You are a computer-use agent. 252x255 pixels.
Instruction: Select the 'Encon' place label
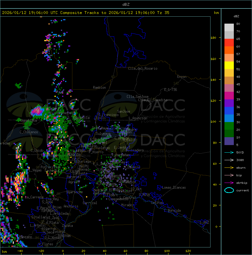click(182, 77)
